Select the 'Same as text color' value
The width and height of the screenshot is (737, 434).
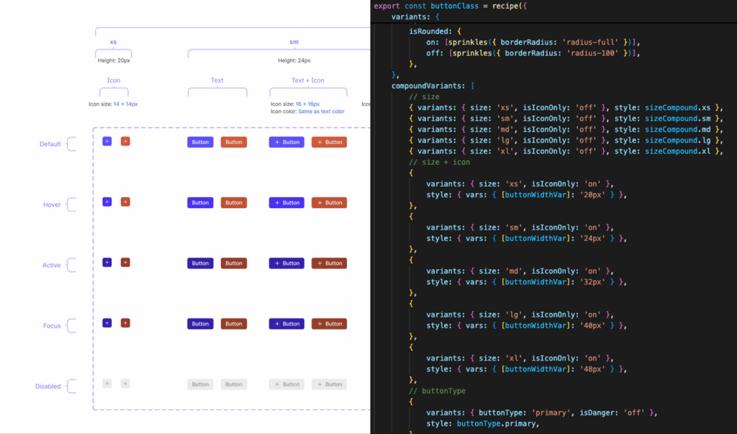tap(322, 112)
